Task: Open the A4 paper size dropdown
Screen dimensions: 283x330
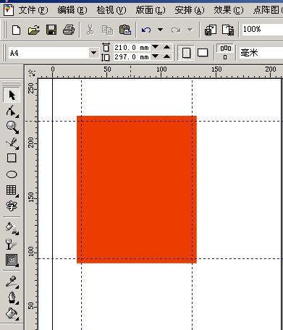Action: click(93, 53)
